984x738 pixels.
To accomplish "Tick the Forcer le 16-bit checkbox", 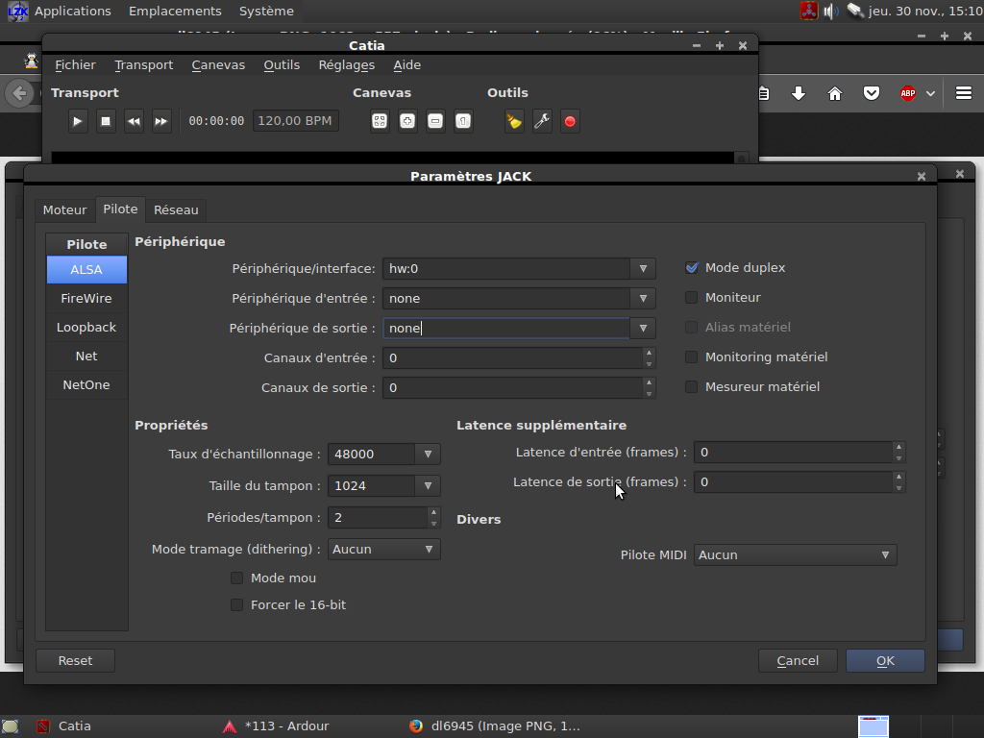I will pyautogui.click(x=236, y=605).
